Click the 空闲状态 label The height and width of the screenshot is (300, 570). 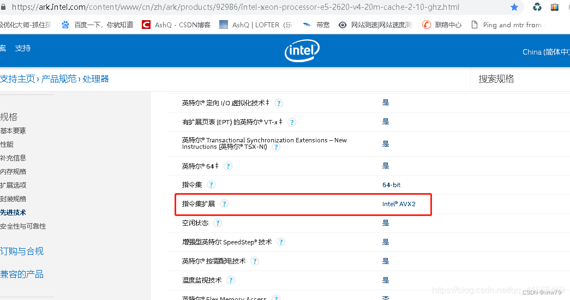[195, 223]
